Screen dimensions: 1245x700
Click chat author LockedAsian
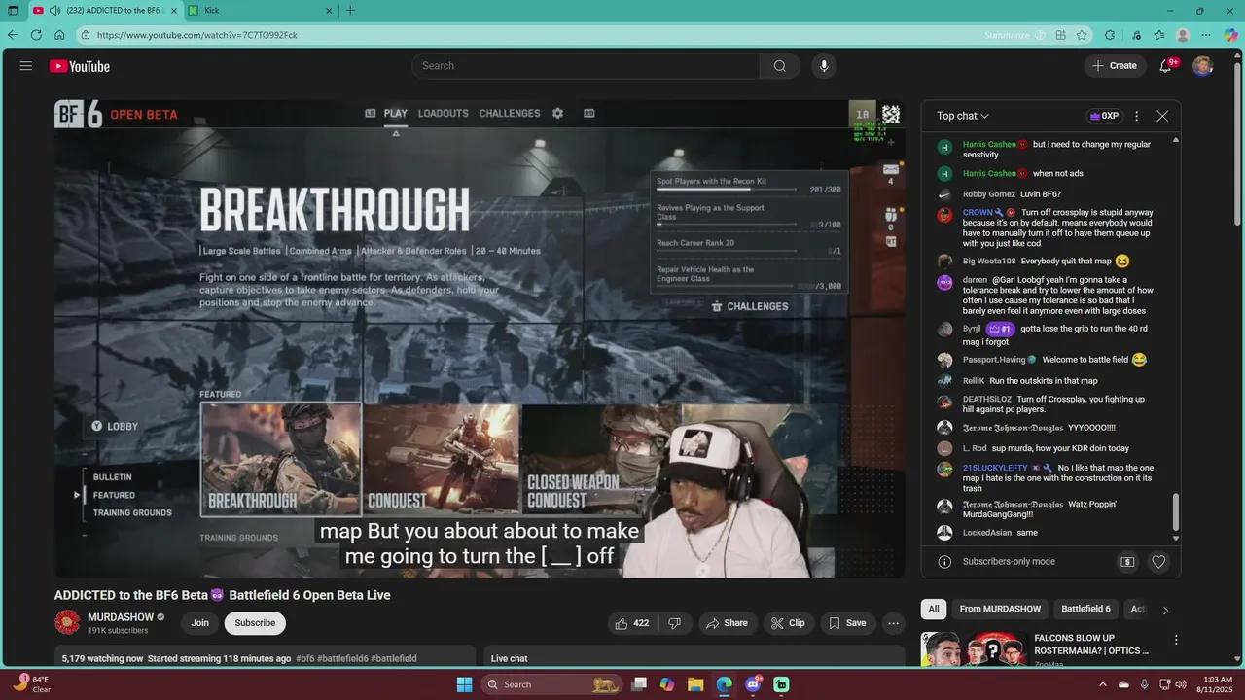pyautogui.click(x=986, y=533)
